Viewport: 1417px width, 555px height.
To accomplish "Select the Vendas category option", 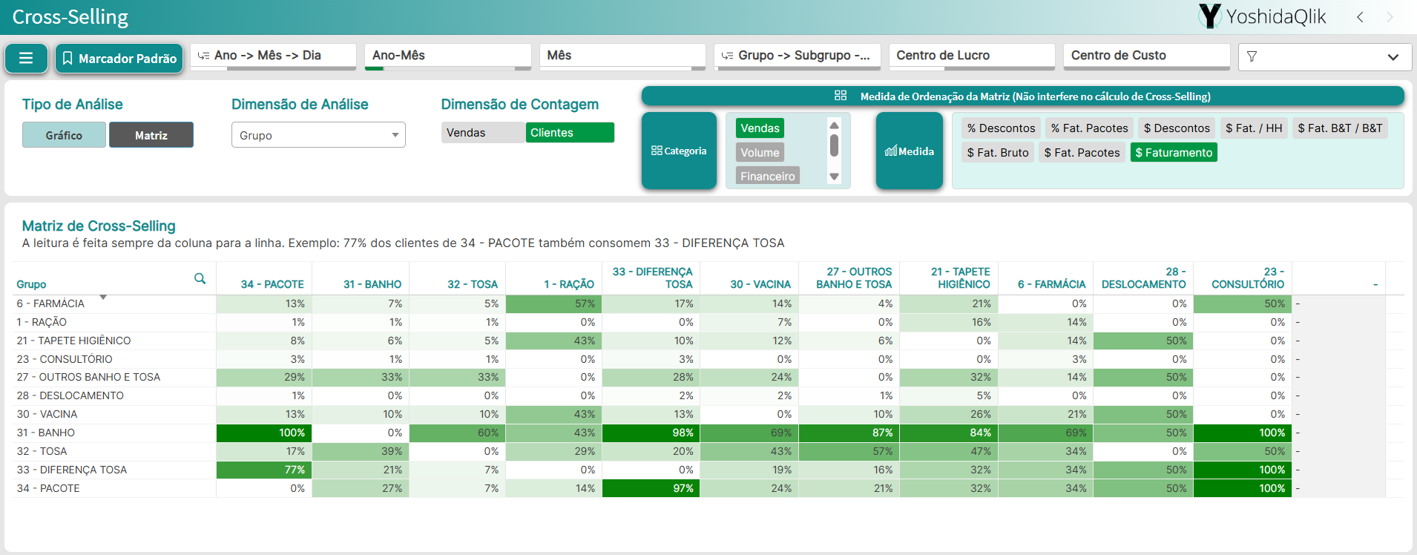I will pos(760,128).
